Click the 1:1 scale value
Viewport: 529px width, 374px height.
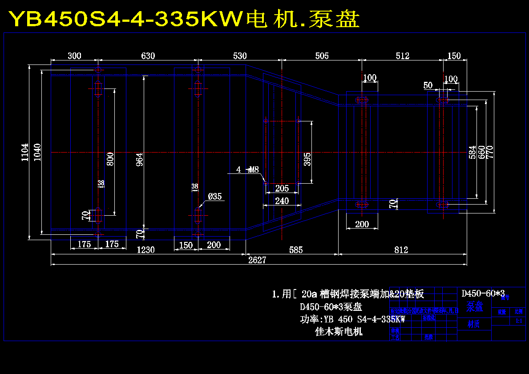(x=519, y=321)
